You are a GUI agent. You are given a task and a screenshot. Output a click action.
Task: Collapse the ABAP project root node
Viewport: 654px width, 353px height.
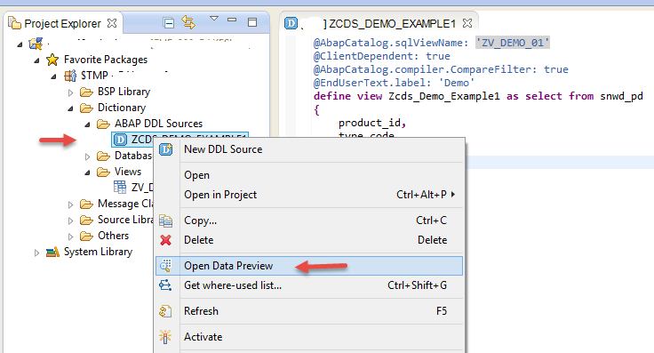tap(20, 44)
